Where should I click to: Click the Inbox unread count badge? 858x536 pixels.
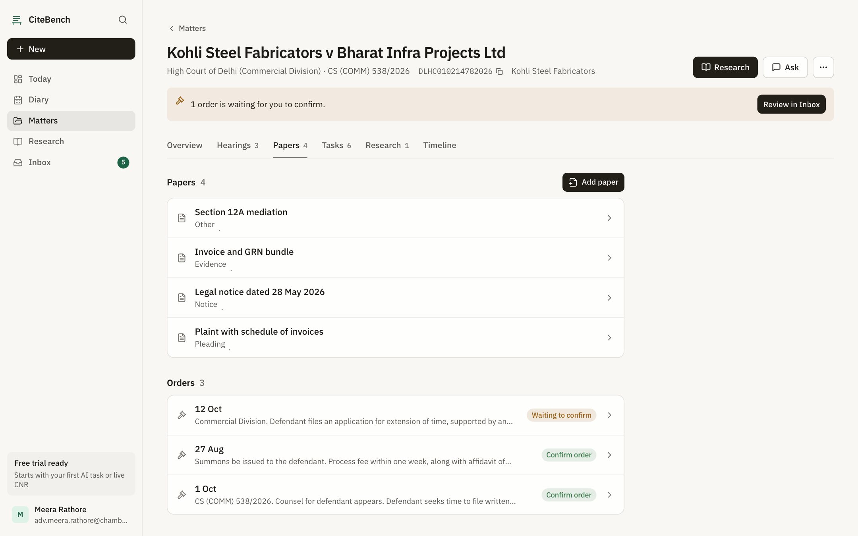click(123, 162)
